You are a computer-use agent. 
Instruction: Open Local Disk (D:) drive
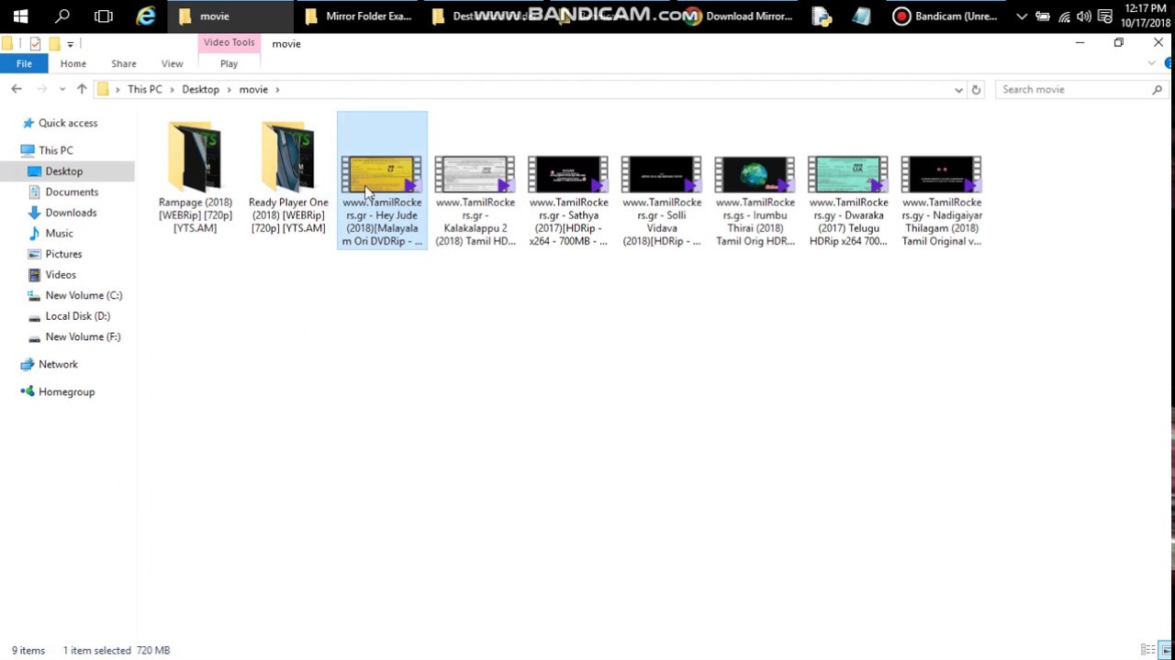(77, 316)
